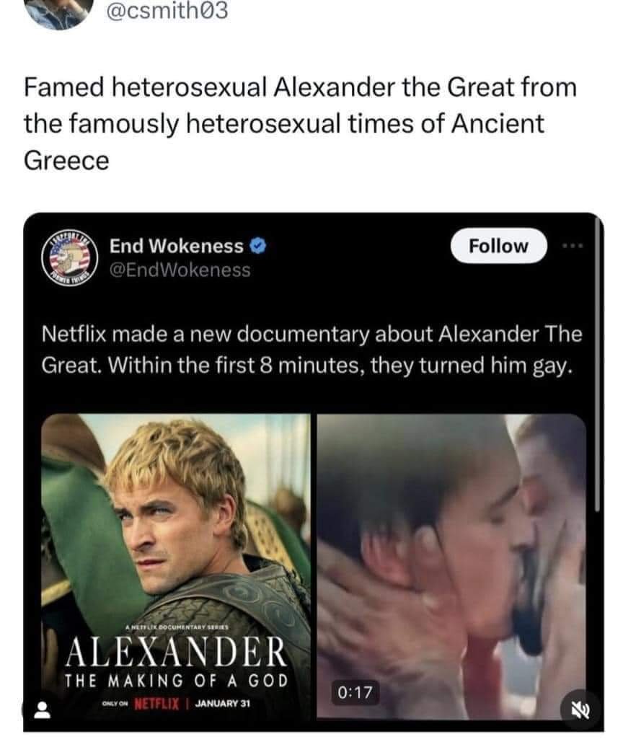Open the @EndWokeness handle link
The image size is (623, 747).
180,270
